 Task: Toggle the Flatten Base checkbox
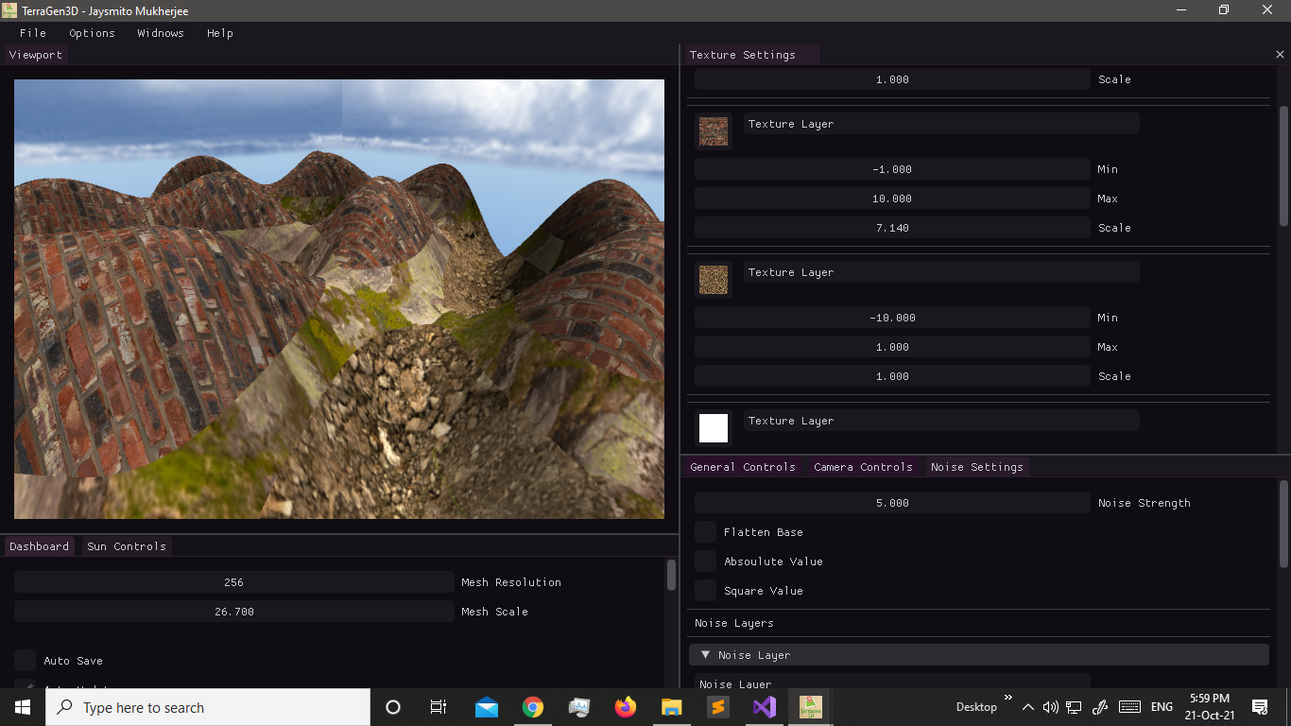(705, 532)
